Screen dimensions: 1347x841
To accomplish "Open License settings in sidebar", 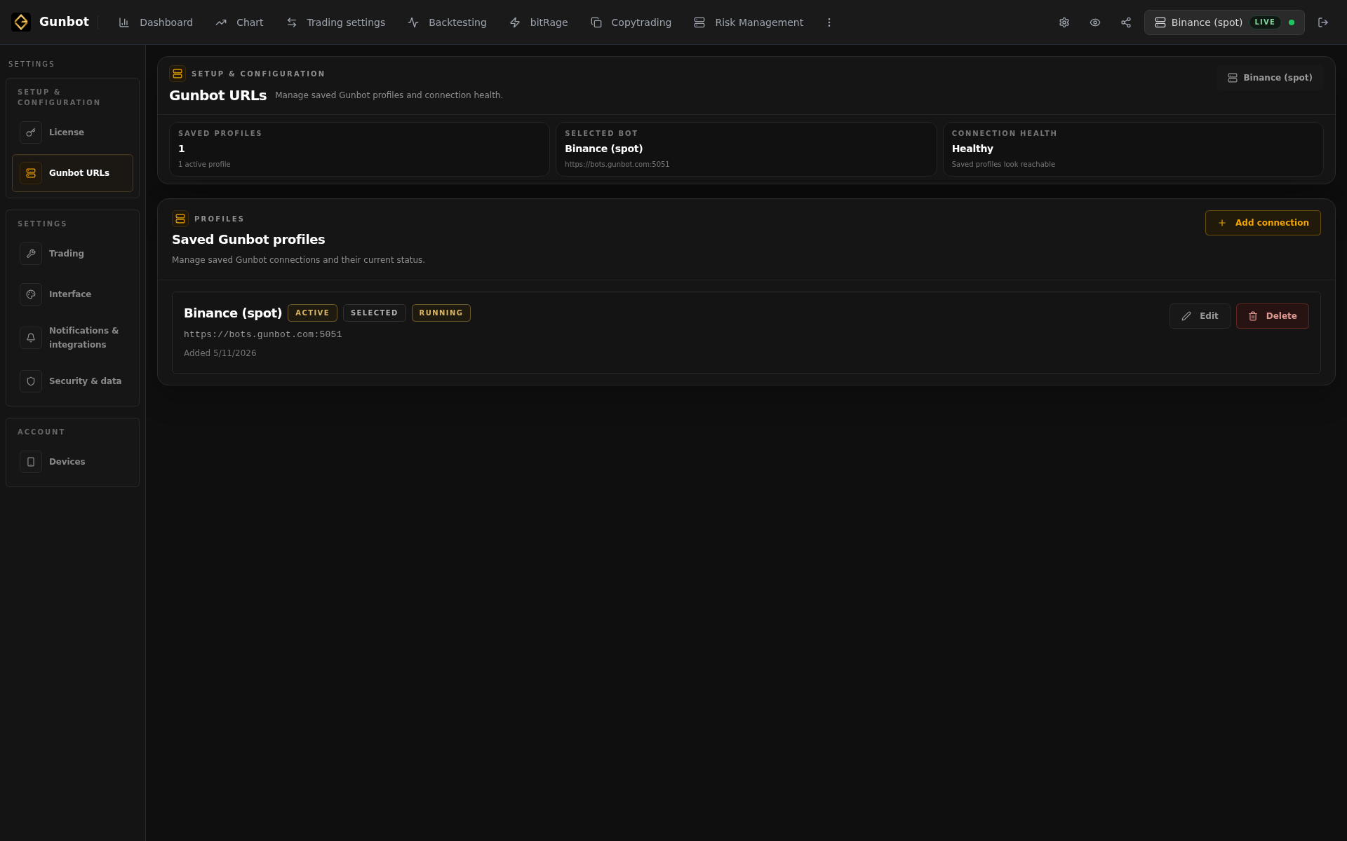I will (72, 132).
